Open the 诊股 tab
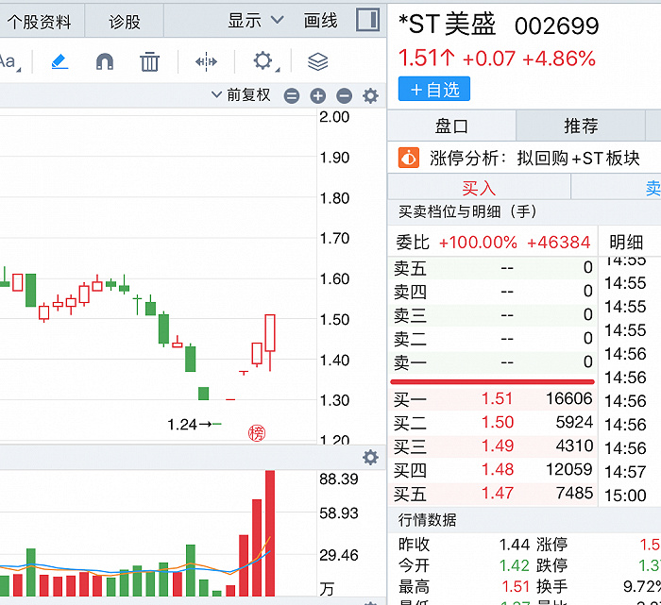This screenshot has height=605, width=661. pyautogui.click(x=125, y=22)
